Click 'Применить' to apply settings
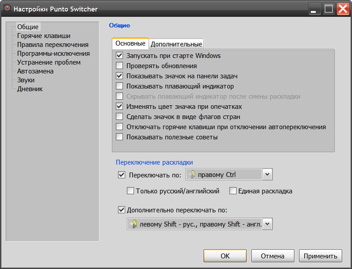This screenshot has height=269, width=352. point(320,256)
